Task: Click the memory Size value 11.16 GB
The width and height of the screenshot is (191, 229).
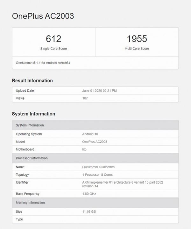Action: click(x=89, y=211)
